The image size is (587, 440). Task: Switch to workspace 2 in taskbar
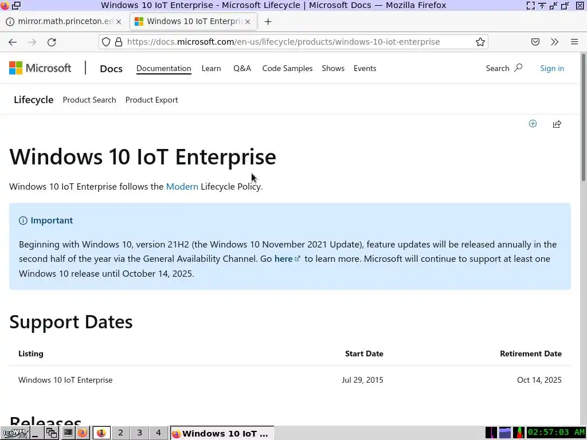point(120,433)
